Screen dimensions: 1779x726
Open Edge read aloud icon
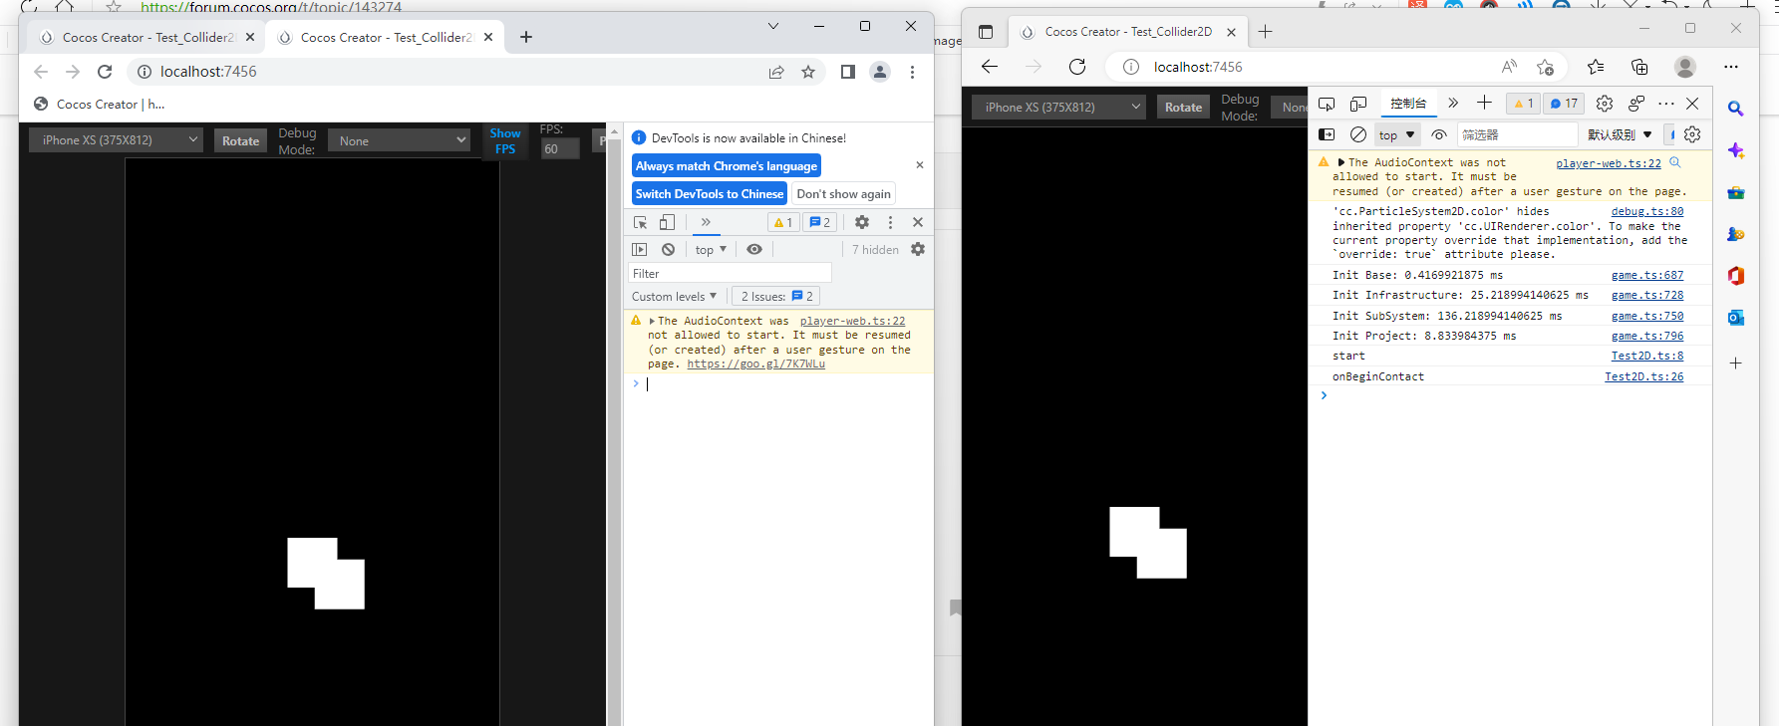(x=1510, y=67)
